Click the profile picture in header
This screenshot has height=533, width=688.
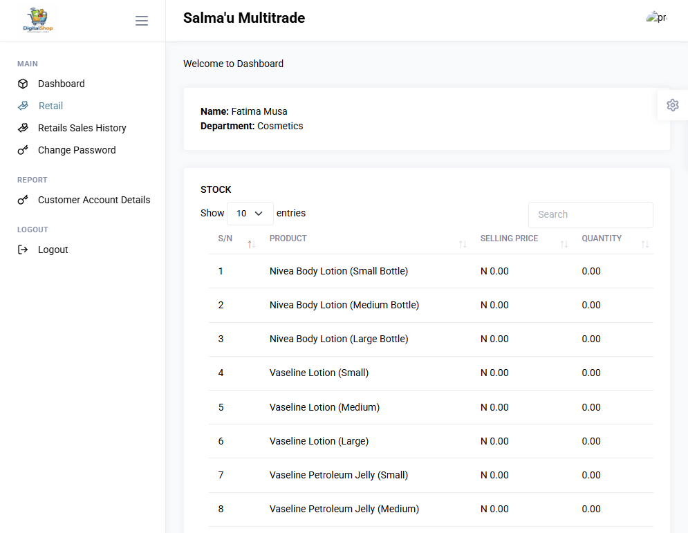pos(656,17)
